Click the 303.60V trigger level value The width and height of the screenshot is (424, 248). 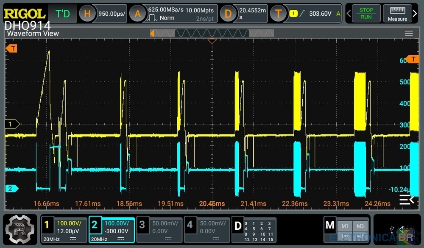[320, 14]
